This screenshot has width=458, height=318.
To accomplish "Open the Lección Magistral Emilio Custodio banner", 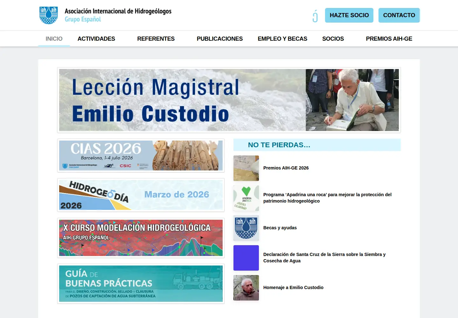I will point(229,100).
